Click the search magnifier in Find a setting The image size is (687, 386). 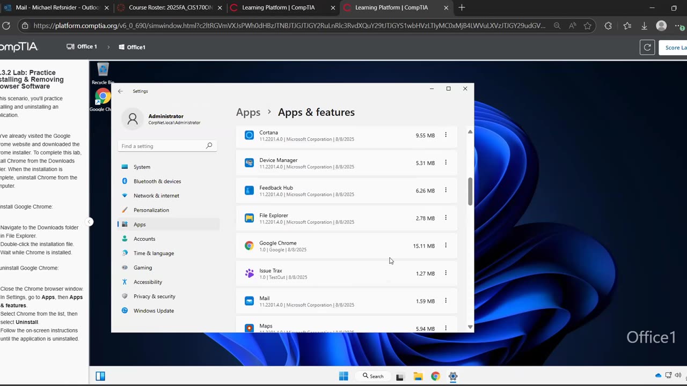pyautogui.click(x=209, y=146)
